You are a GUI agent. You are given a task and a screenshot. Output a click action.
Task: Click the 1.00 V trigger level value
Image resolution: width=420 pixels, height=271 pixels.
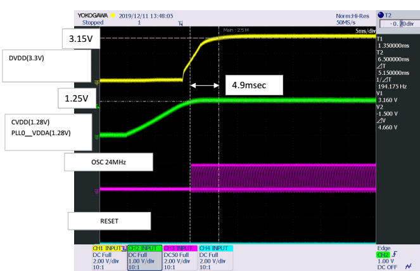pos(386,261)
